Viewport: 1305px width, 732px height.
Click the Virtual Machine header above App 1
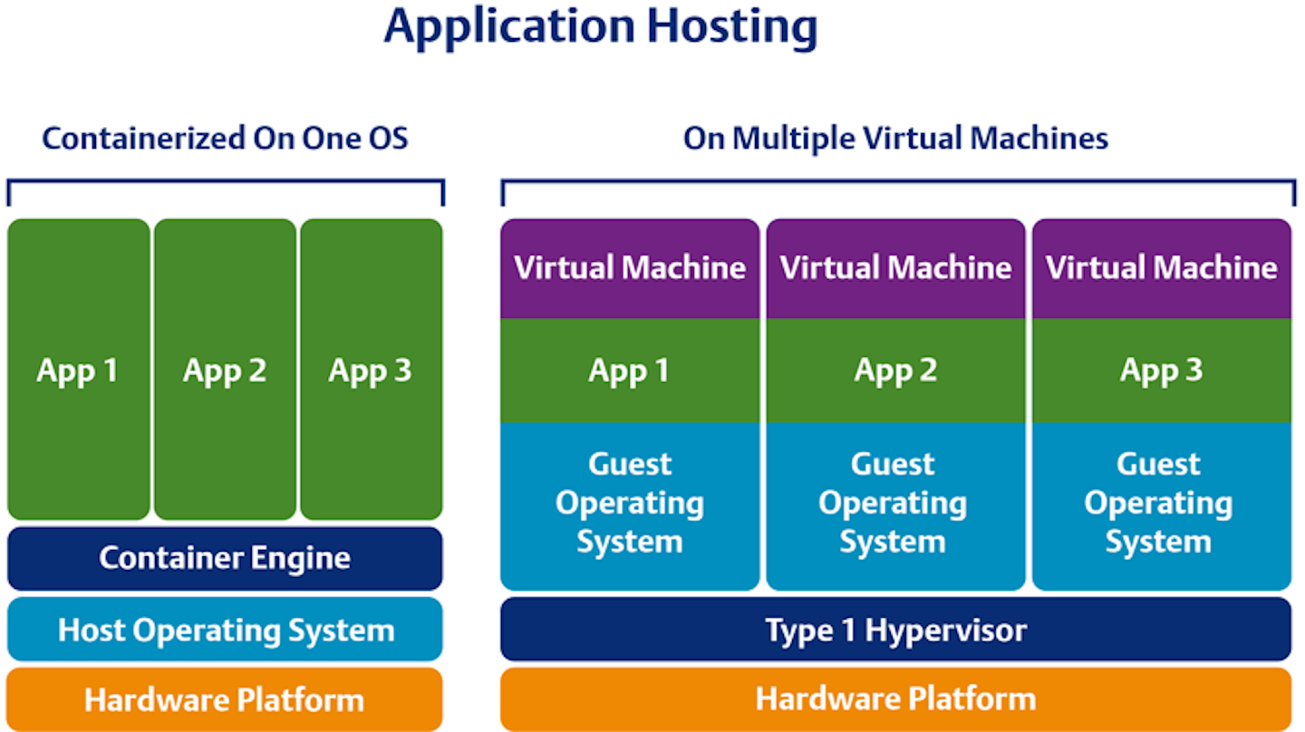630,268
